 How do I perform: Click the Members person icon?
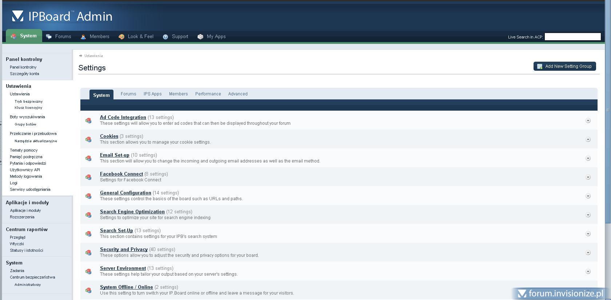83,37
